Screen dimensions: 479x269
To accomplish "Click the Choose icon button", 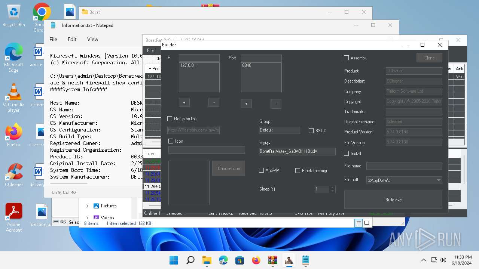I will [x=229, y=168].
